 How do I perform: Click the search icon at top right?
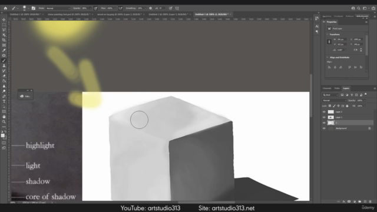coord(359,8)
